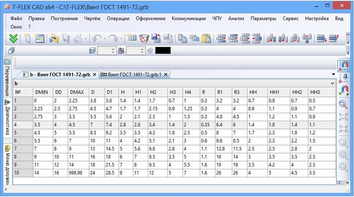
Task: Open the Файл menu
Action: tap(16, 19)
